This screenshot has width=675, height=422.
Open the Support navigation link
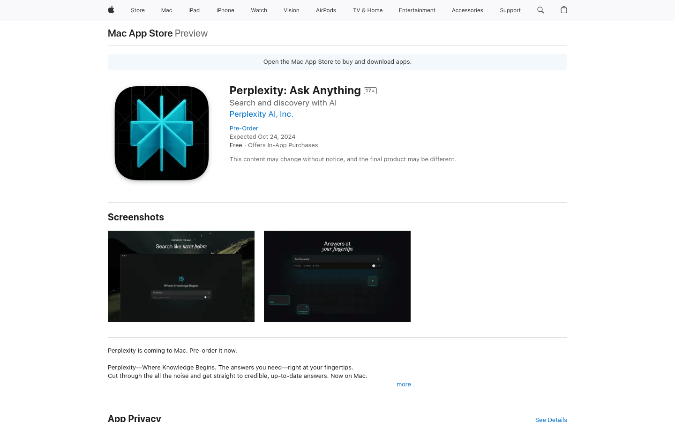click(510, 10)
